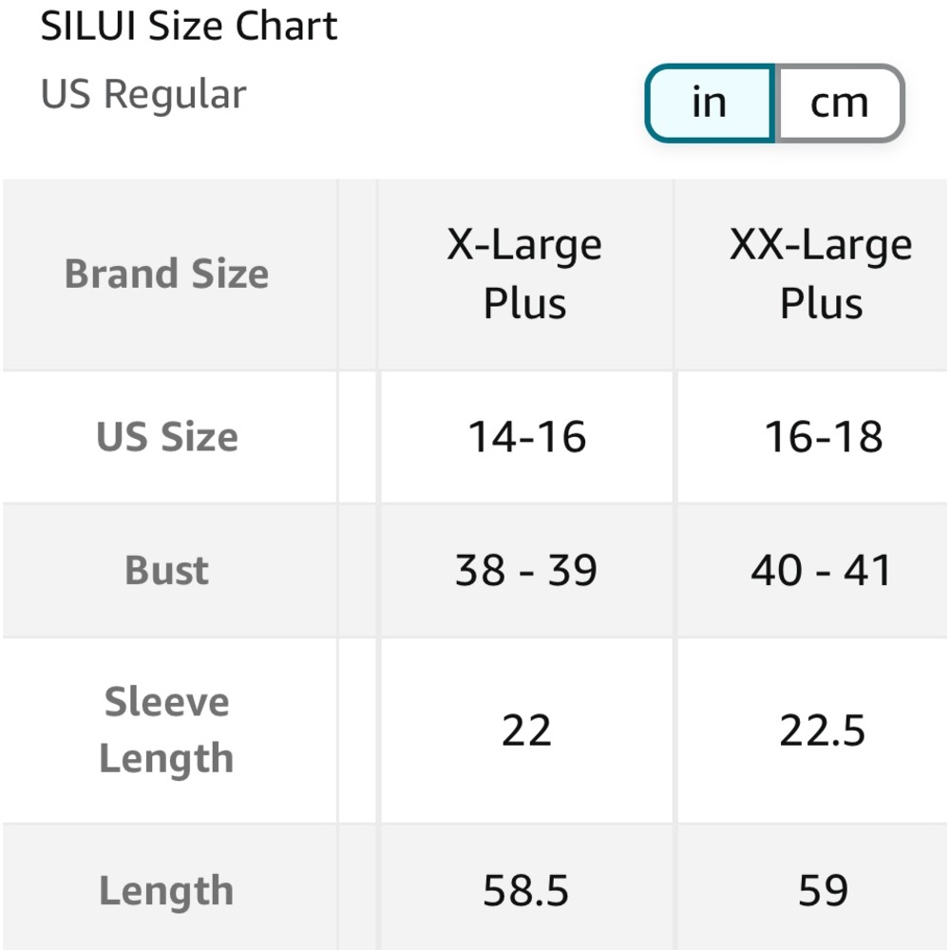Select the US Regular label

[142, 92]
